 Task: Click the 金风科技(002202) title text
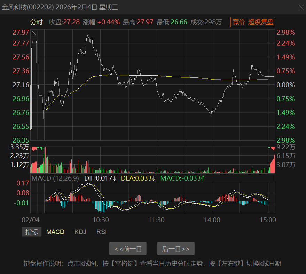[x=28, y=7]
